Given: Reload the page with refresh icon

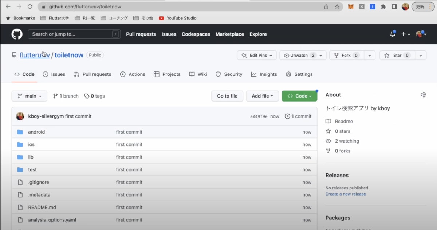Looking at the screenshot, I should pyautogui.click(x=30, y=7).
